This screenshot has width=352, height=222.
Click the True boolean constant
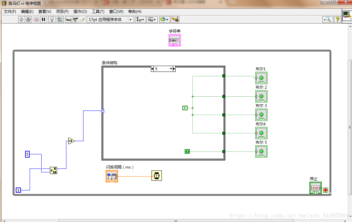(187, 151)
